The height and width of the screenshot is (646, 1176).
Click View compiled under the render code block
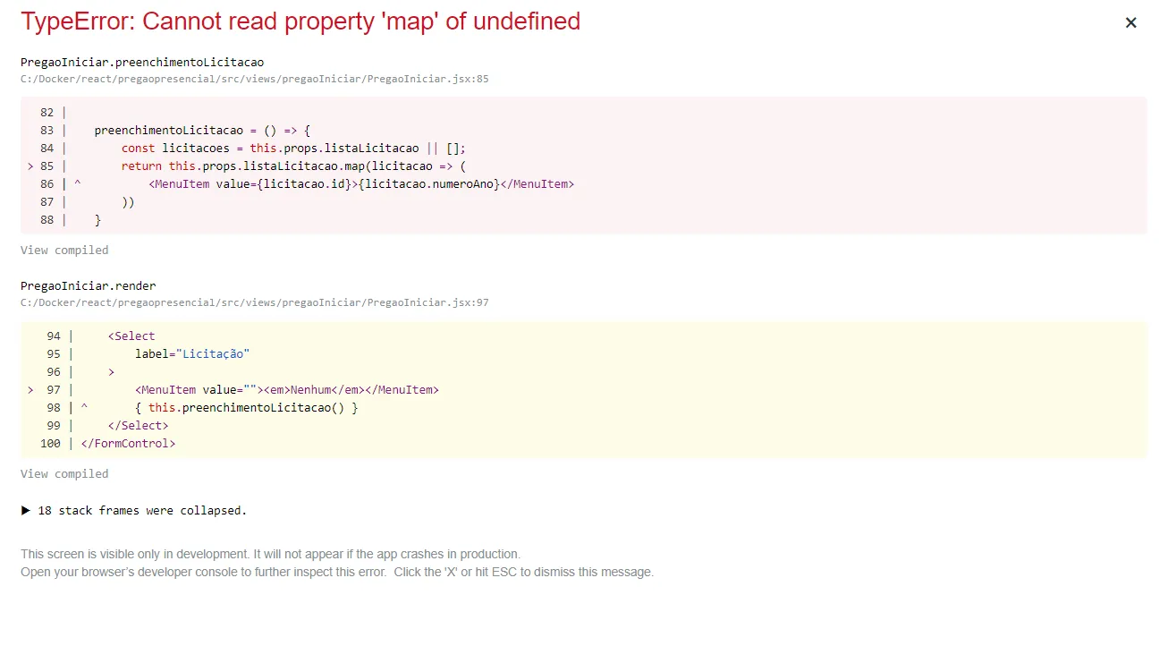pyautogui.click(x=64, y=474)
